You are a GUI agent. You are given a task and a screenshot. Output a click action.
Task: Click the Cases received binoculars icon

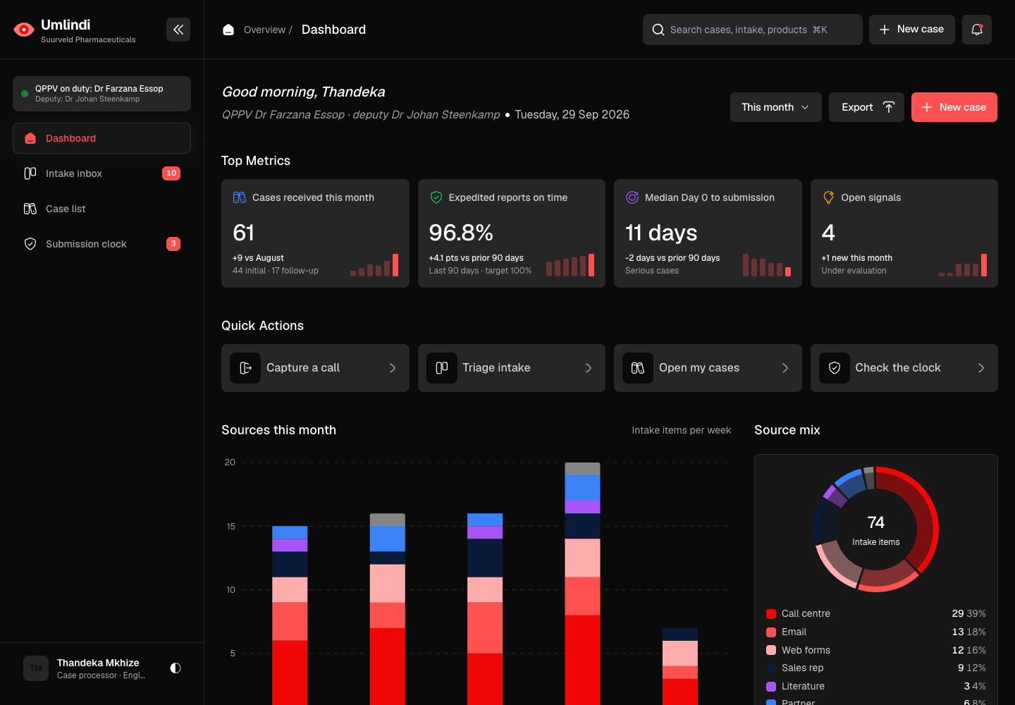point(240,197)
